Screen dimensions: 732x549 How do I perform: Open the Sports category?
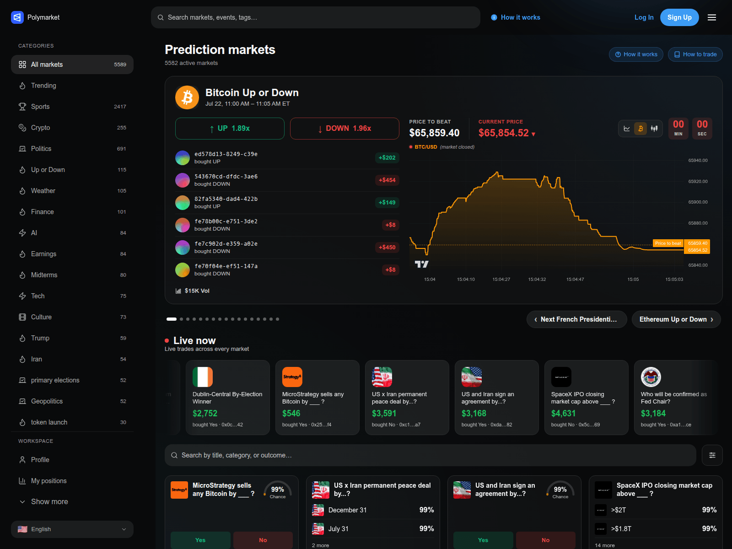tap(72, 107)
